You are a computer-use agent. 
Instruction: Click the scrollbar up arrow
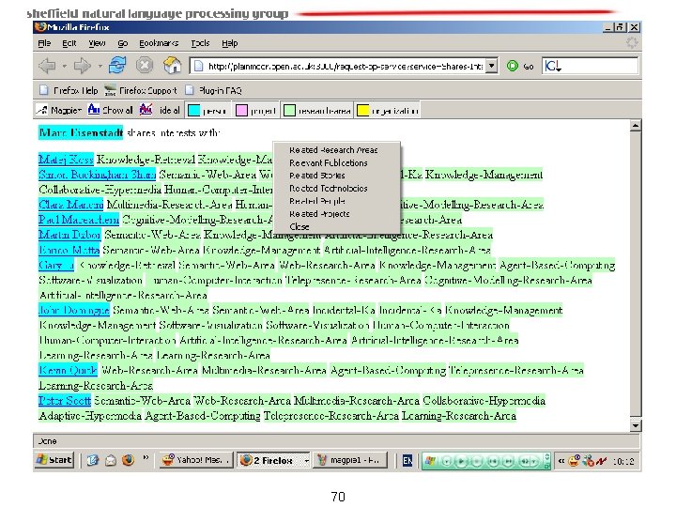[636, 126]
